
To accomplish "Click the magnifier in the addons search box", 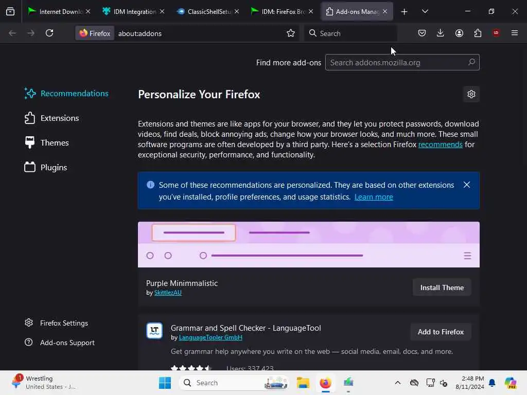I will (x=471, y=62).
